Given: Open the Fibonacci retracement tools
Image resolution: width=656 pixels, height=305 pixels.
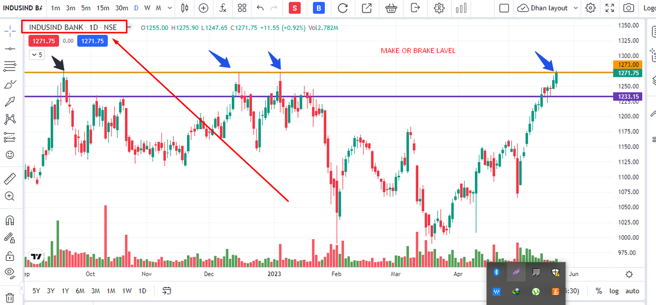Looking at the screenshot, I should [9, 67].
